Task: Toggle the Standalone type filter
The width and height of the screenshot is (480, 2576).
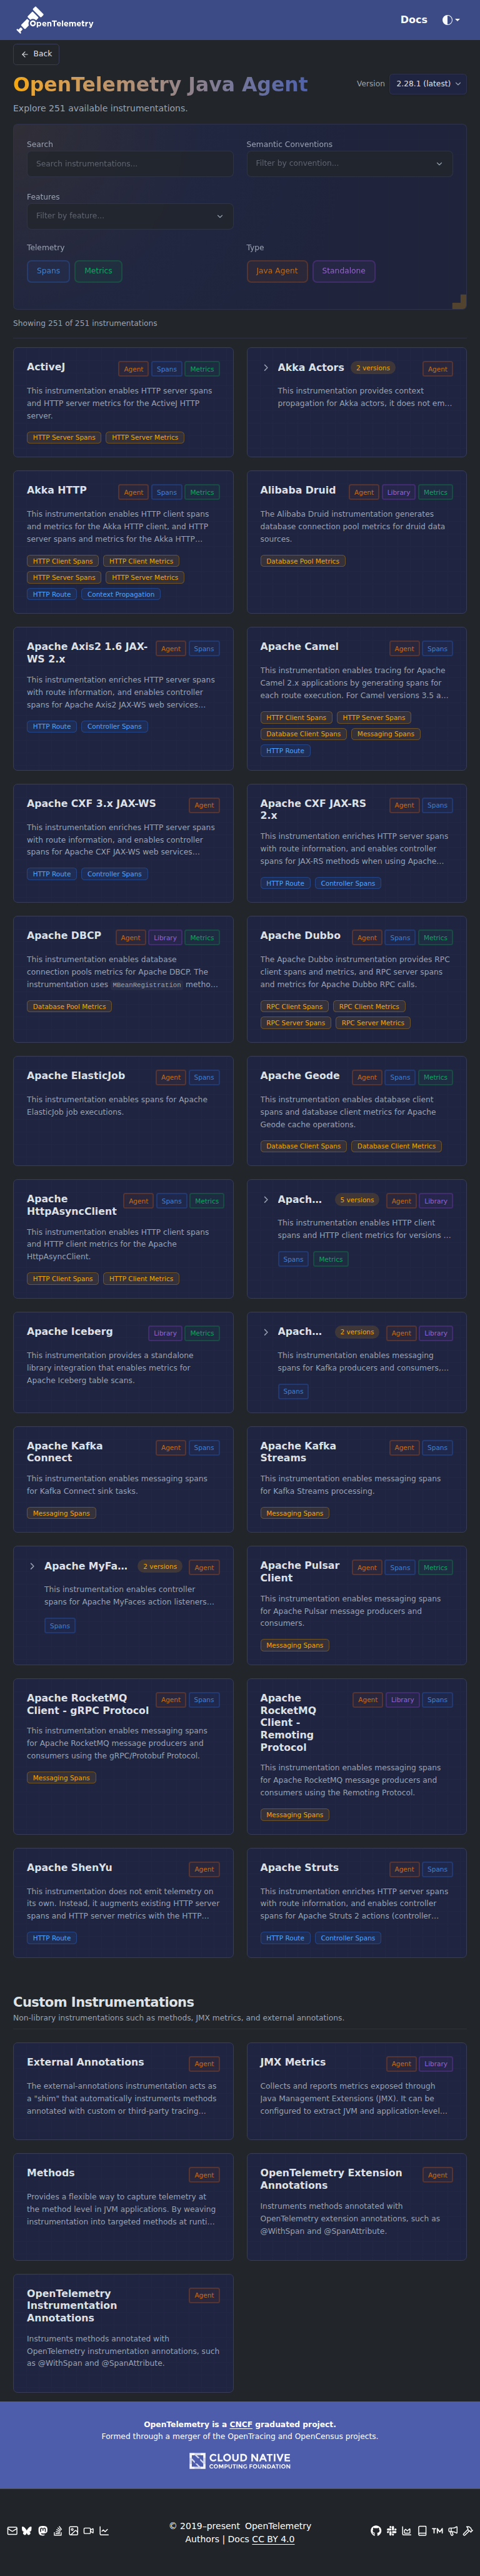Action: (343, 271)
